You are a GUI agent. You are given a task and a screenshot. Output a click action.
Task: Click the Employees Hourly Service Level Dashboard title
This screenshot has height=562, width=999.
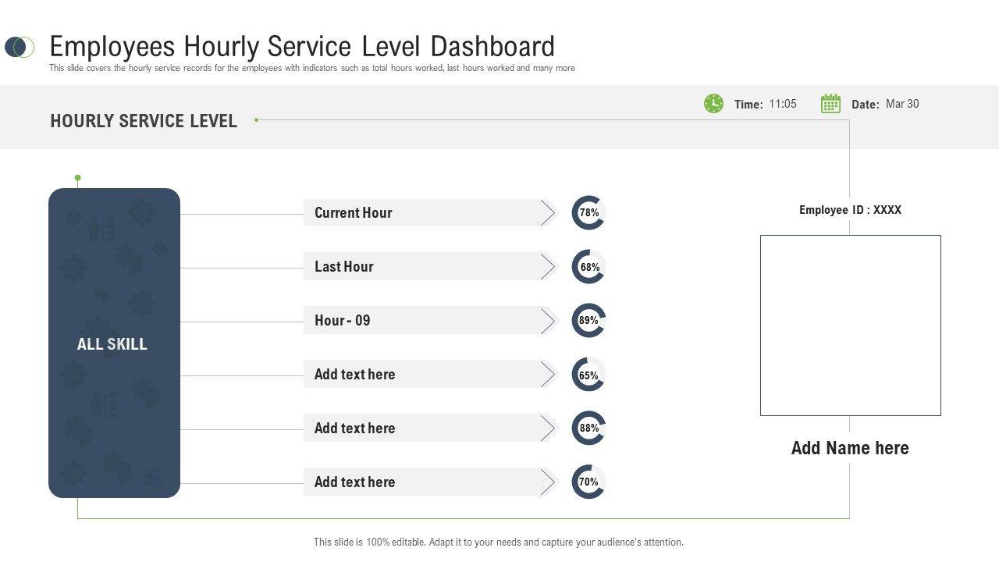point(302,47)
